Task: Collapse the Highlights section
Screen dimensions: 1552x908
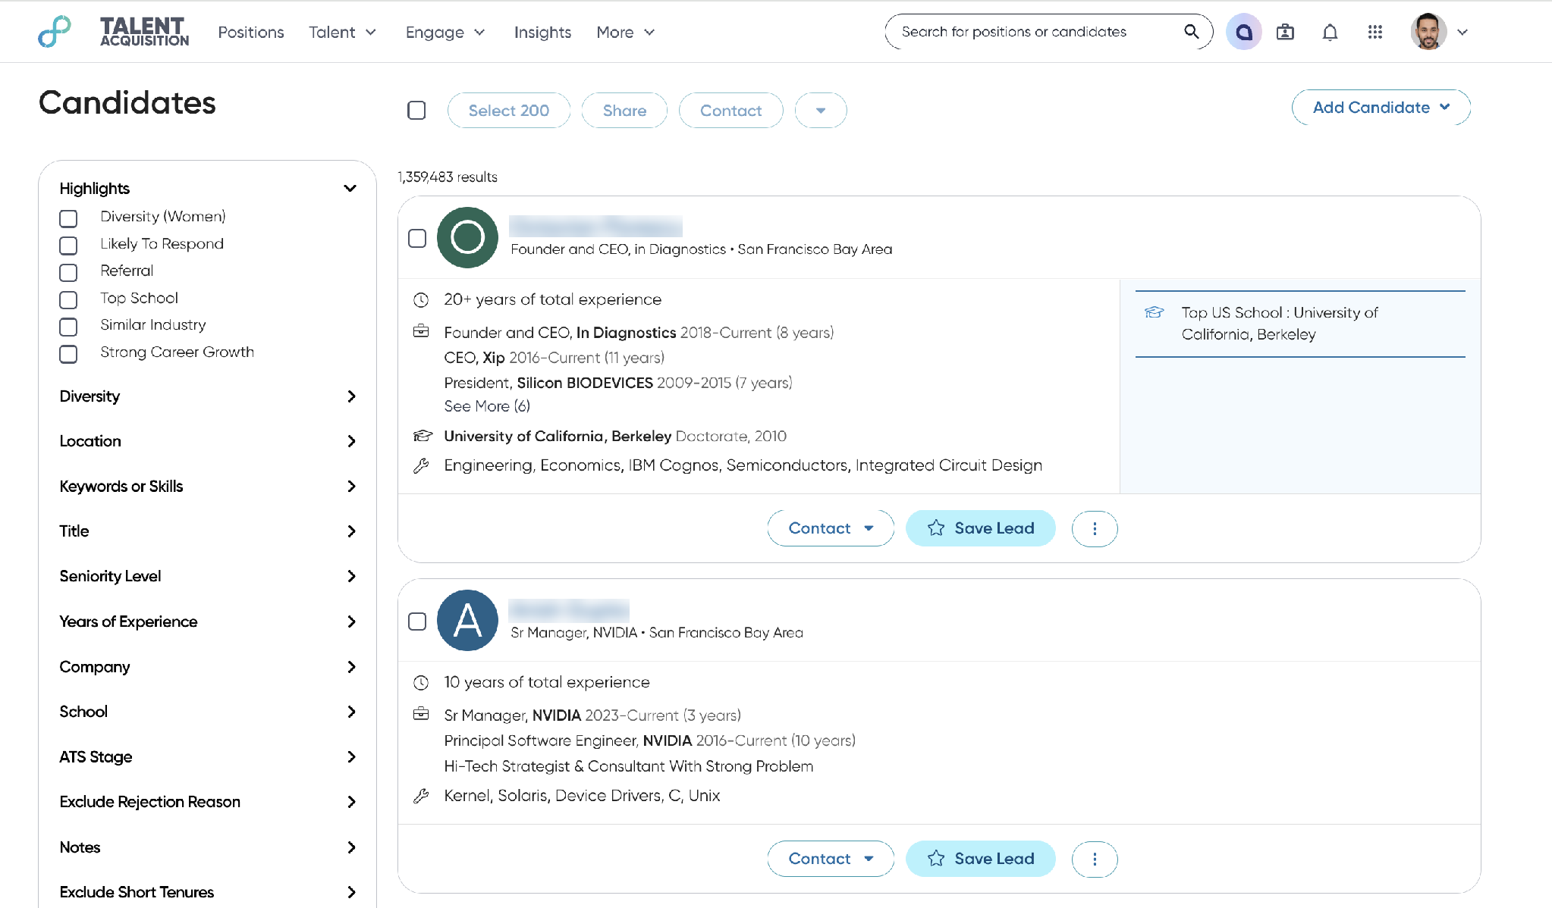Action: click(350, 188)
